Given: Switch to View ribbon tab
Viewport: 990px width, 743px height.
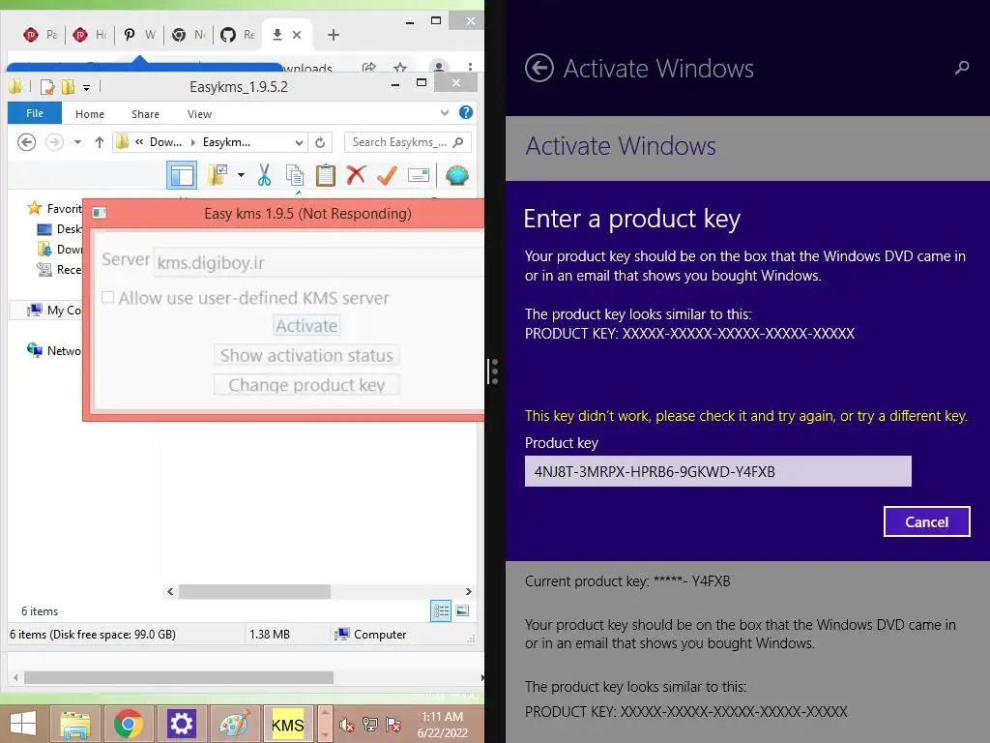Looking at the screenshot, I should click(x=199, y=114).
